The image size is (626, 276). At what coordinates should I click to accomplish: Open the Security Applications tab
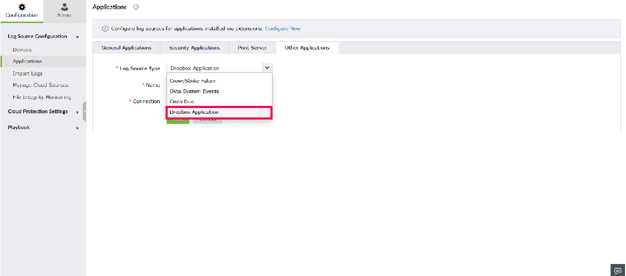tap(195, 48)
